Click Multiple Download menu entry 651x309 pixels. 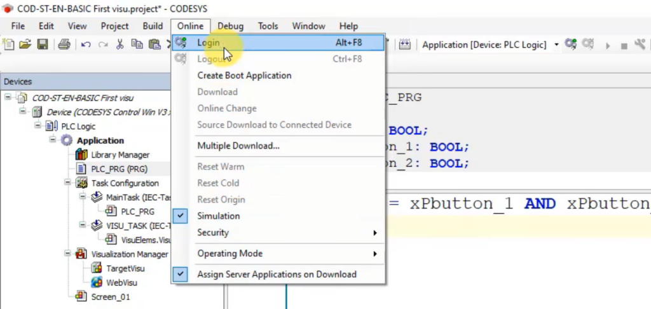point(238,146)
